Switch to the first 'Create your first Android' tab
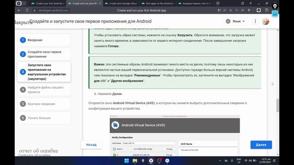Image resolution: width=294 pixels, height=165 pixels. [x=48, y=3]
